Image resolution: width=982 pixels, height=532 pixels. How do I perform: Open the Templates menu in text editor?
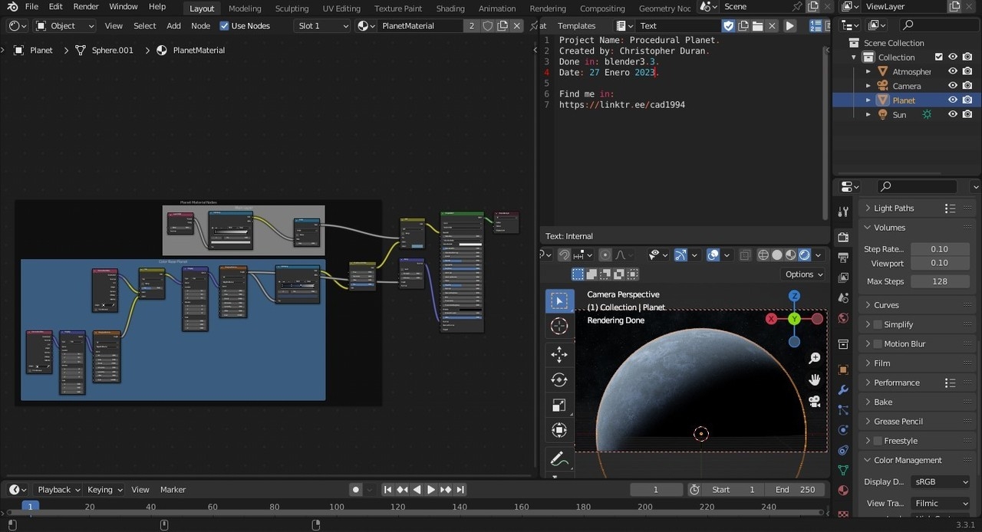click(x=576, y=25)
